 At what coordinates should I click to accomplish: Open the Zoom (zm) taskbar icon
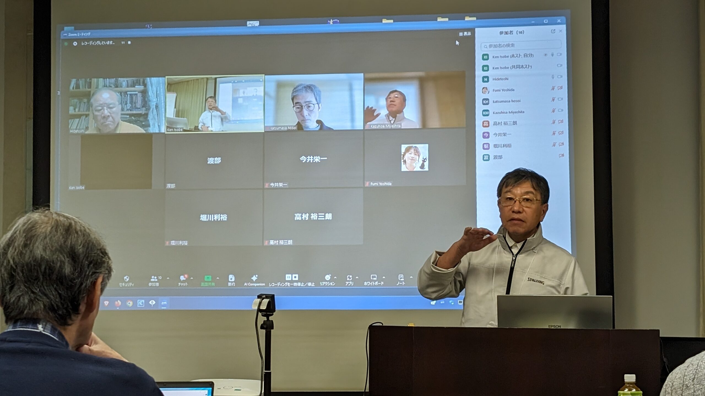[164, 303]
